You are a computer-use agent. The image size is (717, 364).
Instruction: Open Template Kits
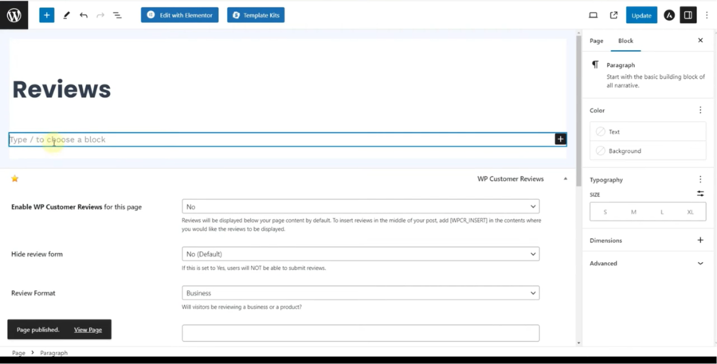256,15
